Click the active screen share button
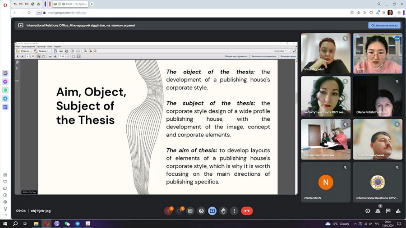This screenshot has width=406, height=228. 212,211
